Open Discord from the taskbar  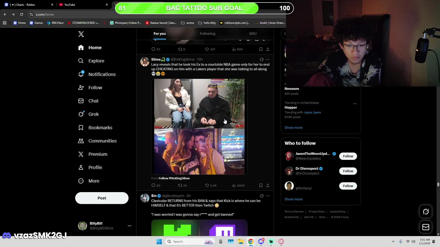pyautogui.click(x=261, y=242)
